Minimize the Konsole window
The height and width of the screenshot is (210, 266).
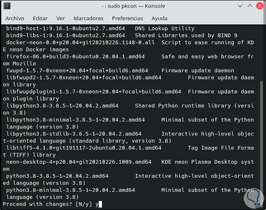click(240, 6)
